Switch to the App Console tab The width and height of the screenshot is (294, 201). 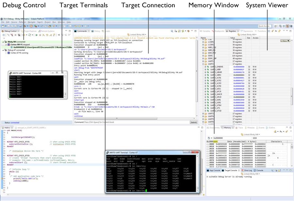[213, 170]
